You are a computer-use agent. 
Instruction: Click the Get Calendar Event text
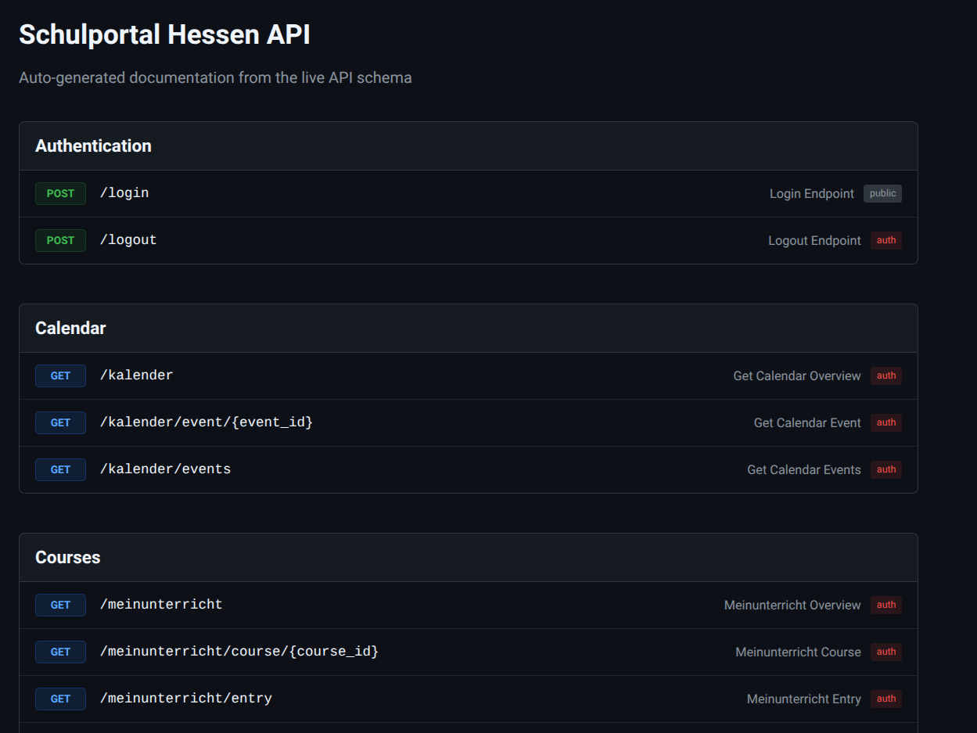(807, 423)
